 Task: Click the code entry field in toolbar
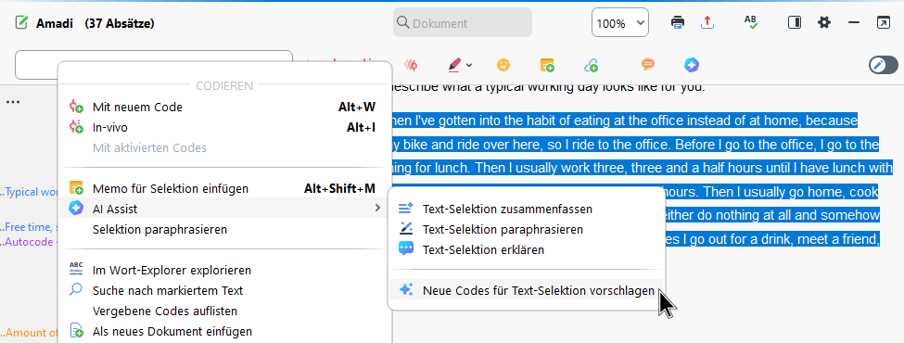(x=154, y=65)
